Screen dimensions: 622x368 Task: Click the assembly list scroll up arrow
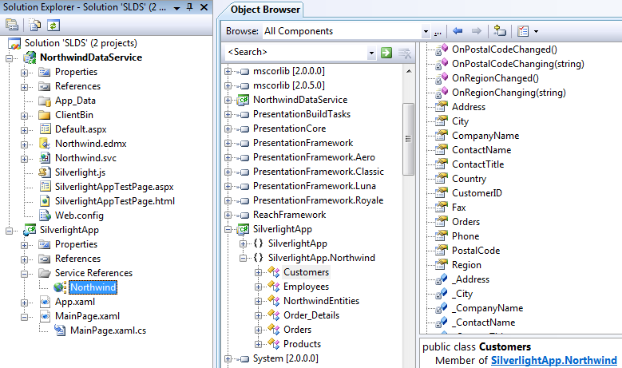pyautogui.click(x=409, y=71)
